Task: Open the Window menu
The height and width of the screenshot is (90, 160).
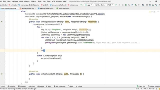Action: pos(59,1)
